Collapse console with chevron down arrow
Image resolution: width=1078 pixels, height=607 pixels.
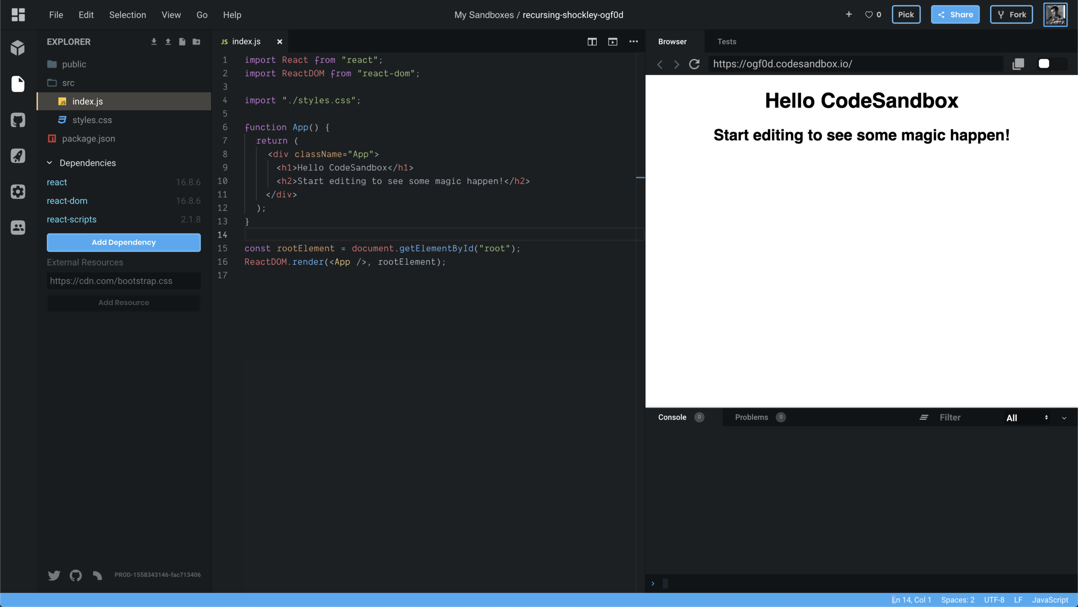[x=1064, y=418]
